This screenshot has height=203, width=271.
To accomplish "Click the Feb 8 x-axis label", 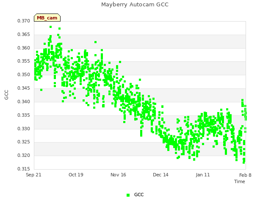I will [x=245, y=175].
